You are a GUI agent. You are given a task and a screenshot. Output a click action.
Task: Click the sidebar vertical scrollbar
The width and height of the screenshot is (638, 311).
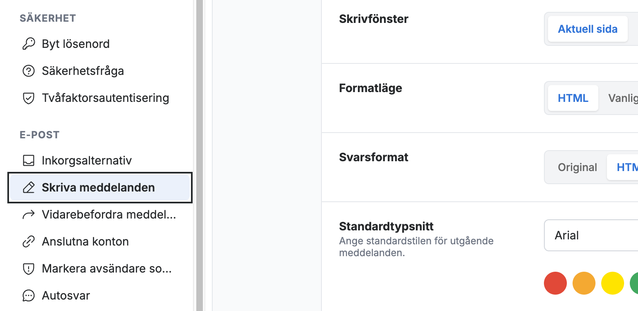[x=200, y=155]
